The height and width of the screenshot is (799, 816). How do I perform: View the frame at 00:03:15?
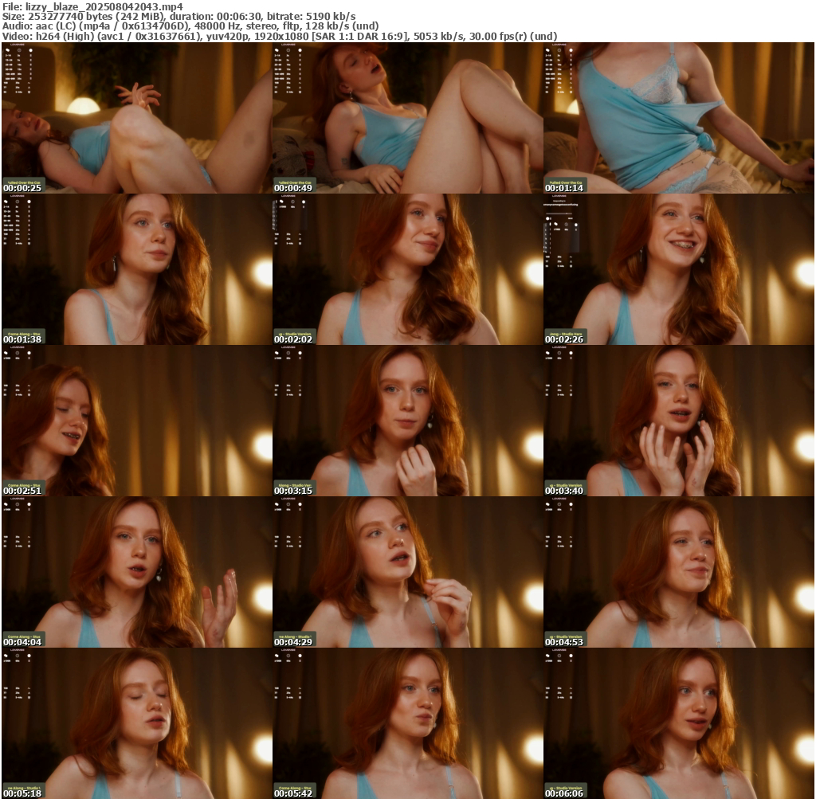pos(408,421)
